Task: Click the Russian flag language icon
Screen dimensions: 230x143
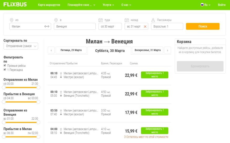Action: [202, 5]
